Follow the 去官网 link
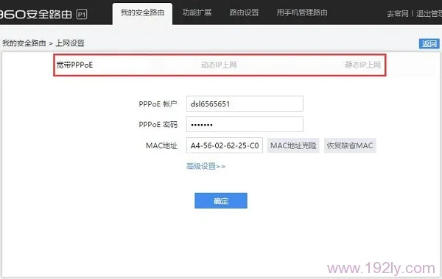The height and width of the screenshot is (279, 442). coord(398,14)
